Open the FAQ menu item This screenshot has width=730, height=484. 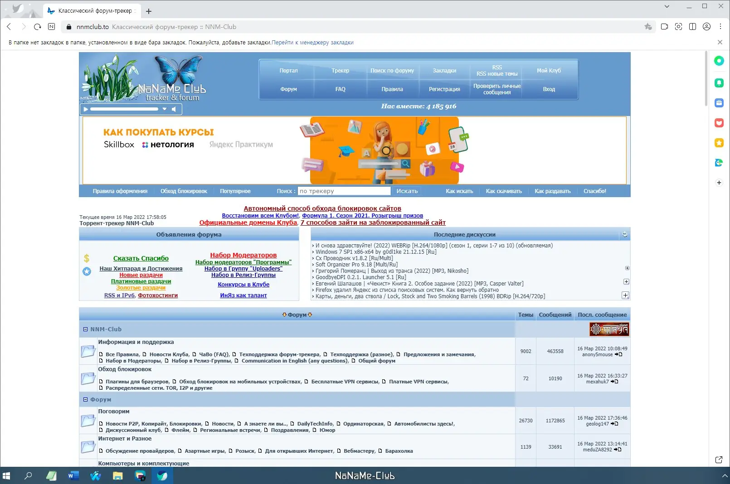340,89
